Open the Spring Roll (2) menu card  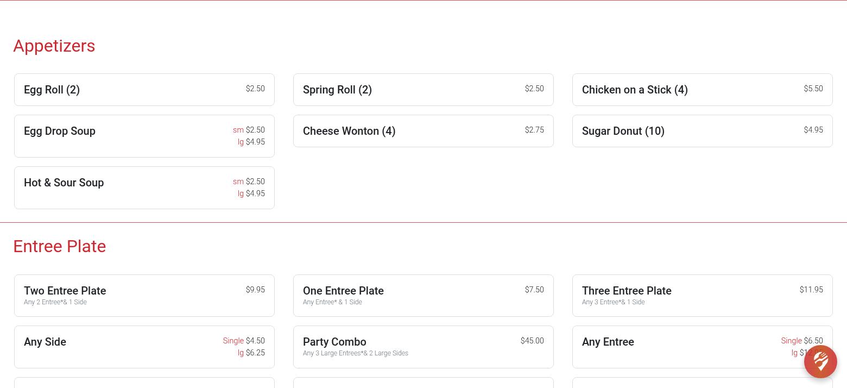point(423,90)
